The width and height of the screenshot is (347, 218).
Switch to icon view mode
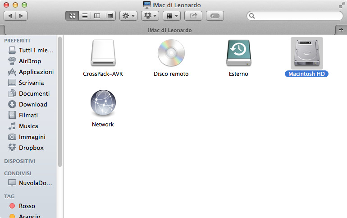coord(72,16)
